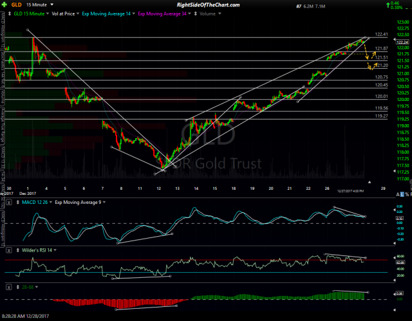Click the green plus add icon
412x321 pixels.
point(5,5)
